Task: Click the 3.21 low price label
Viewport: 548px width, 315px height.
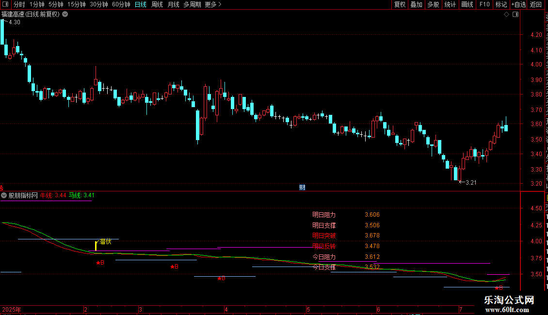Action: click(x=471, y=183)
